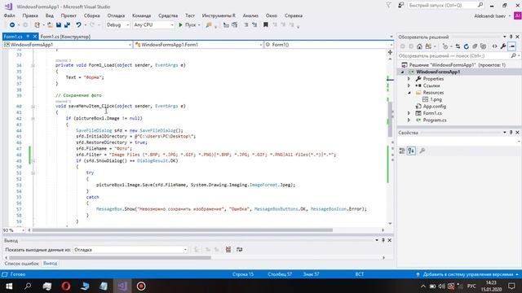Click the Save All toolbar icon
This screenshot has height=293, width=522.
(67, 25)
